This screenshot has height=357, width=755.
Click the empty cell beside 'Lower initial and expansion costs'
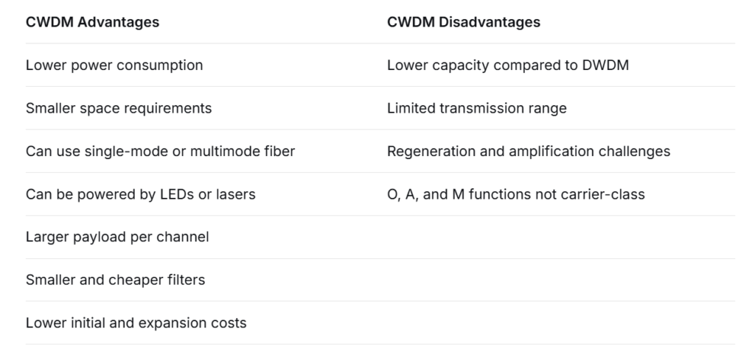560,322
